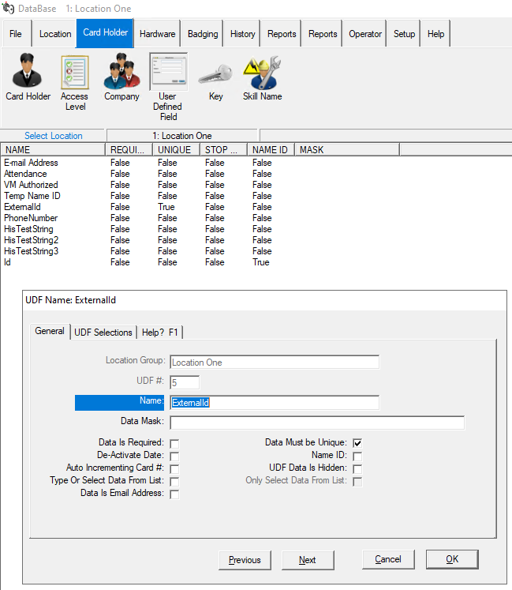Enable the Data Is Required checkbox
This screenshot has width=512, height=590.
[x=174, y=443]
